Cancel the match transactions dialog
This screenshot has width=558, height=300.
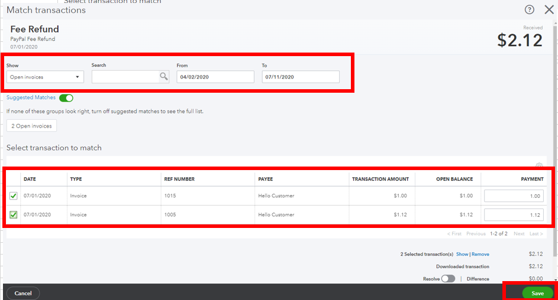pos(23,294)
